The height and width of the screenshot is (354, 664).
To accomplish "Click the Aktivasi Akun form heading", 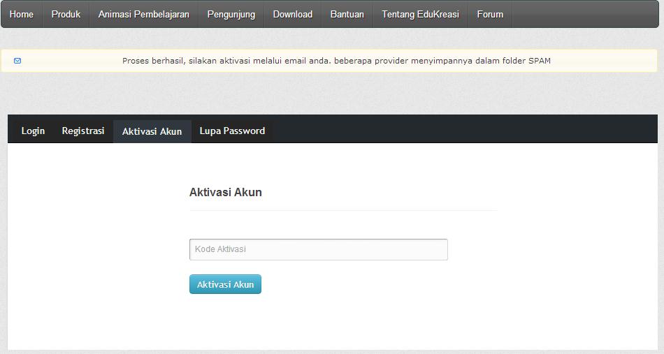I will click(x=225, y=193).
